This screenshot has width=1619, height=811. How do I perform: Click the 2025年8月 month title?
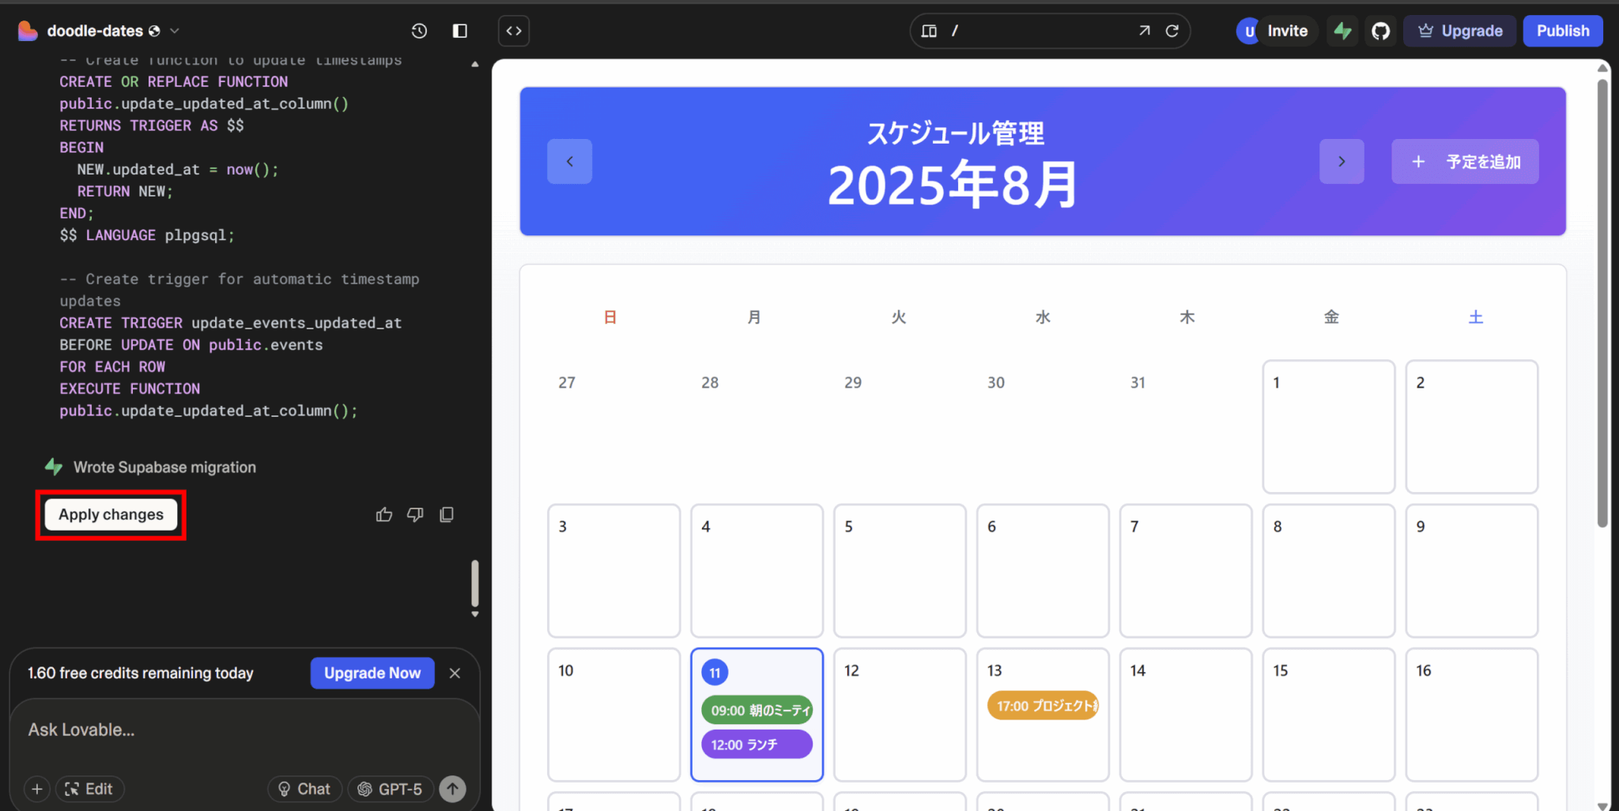[x=953, y=185]
